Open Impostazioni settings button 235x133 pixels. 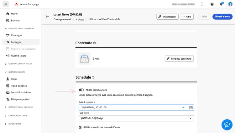[167, 17]
